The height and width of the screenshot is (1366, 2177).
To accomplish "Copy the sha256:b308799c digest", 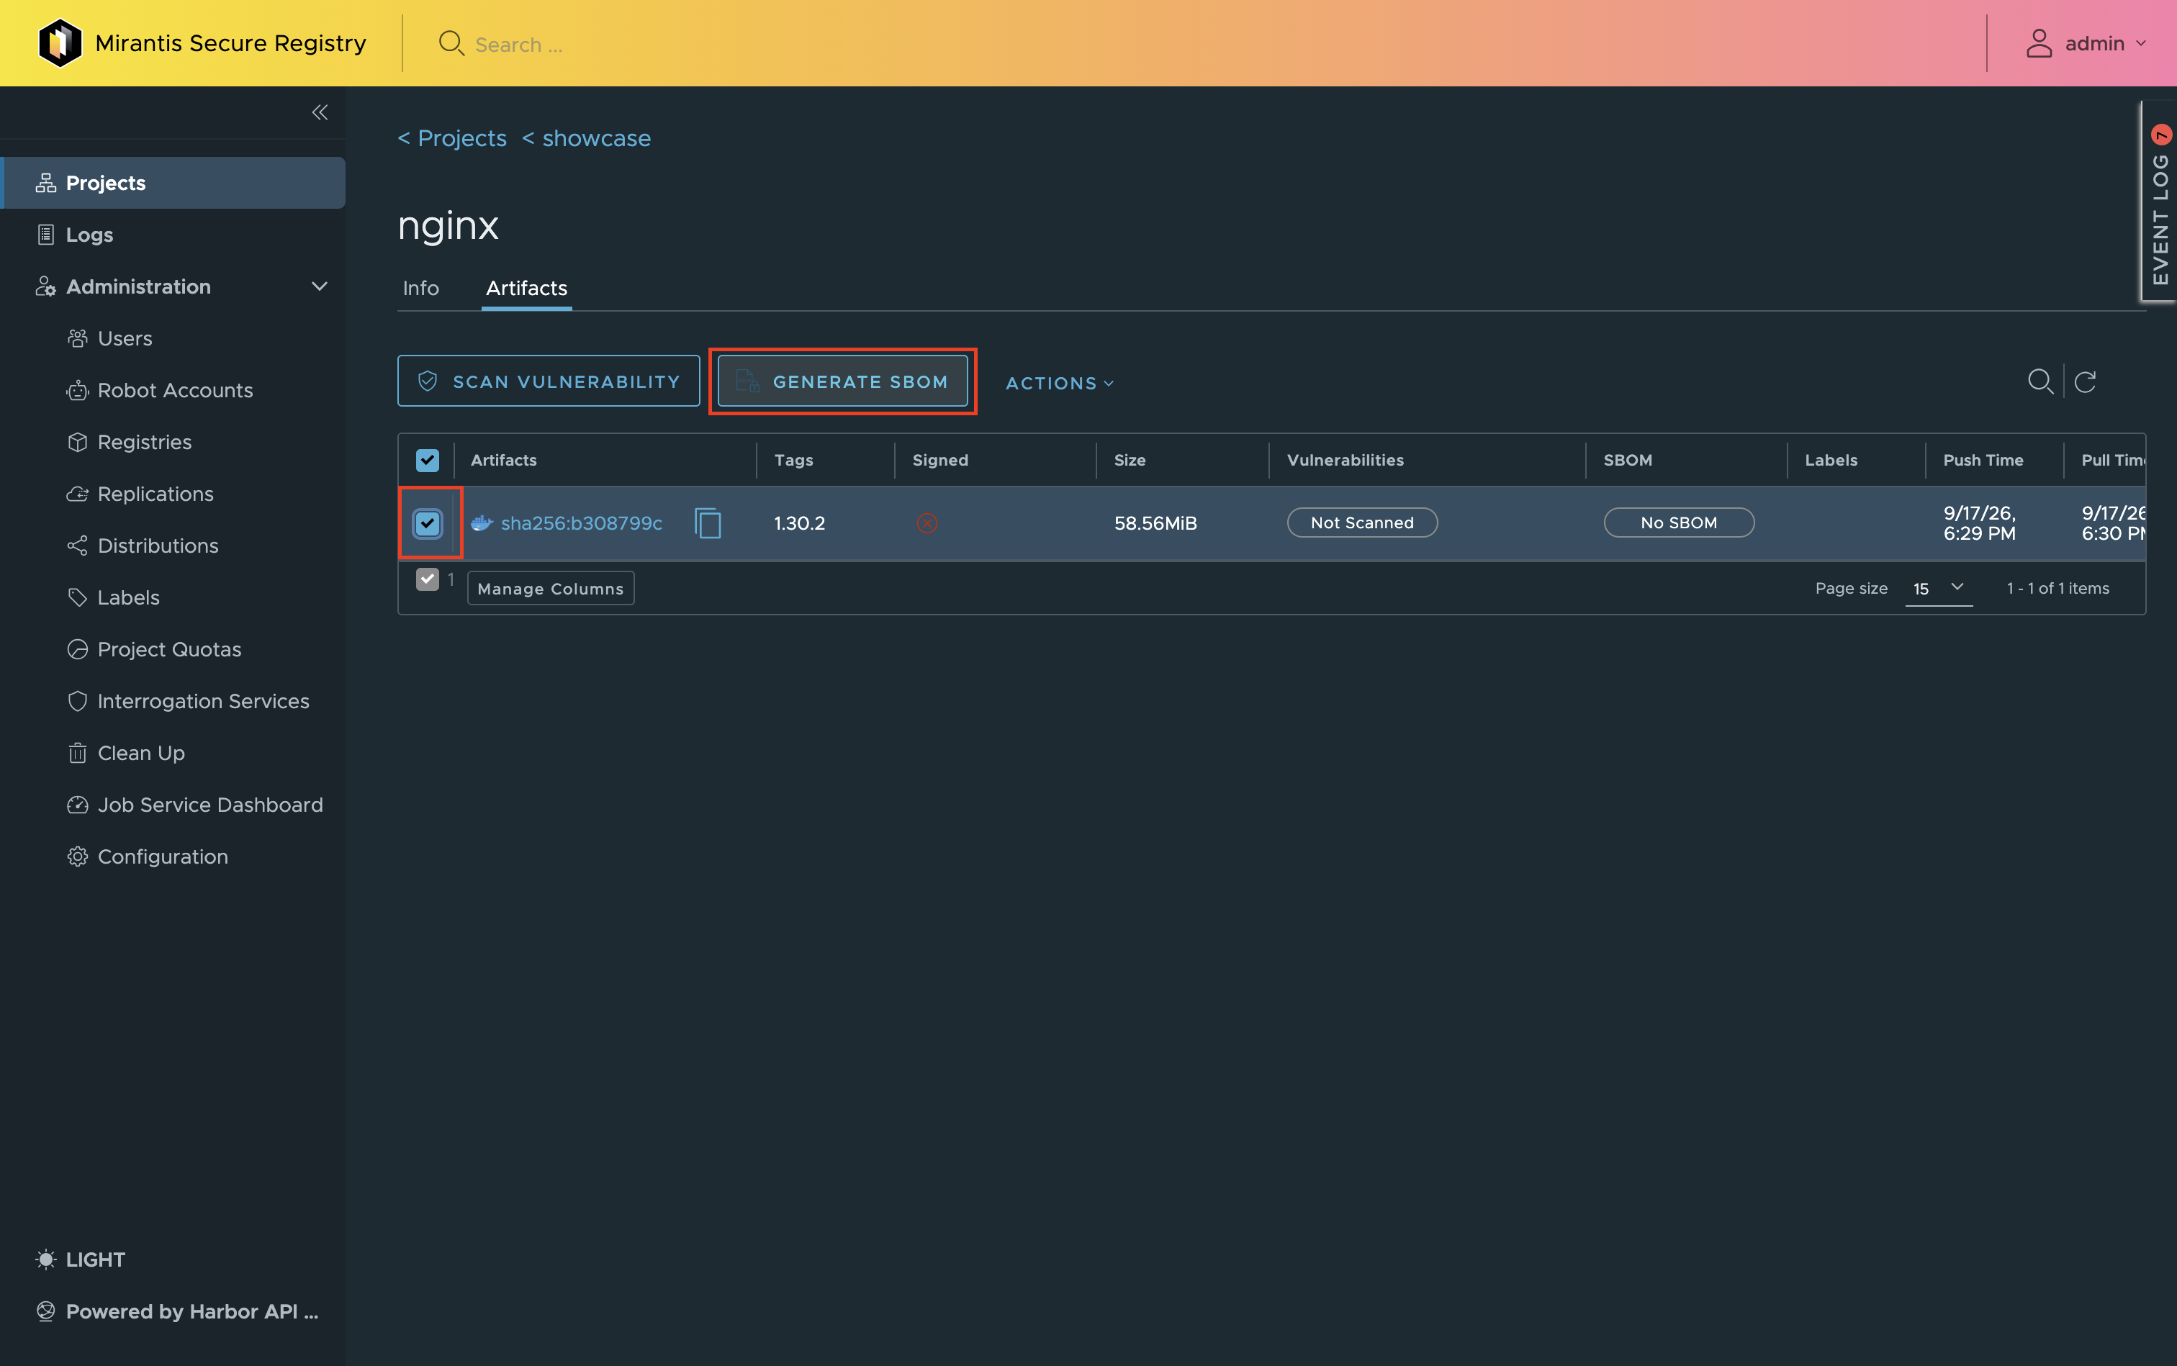I will [x=708, y=523].
